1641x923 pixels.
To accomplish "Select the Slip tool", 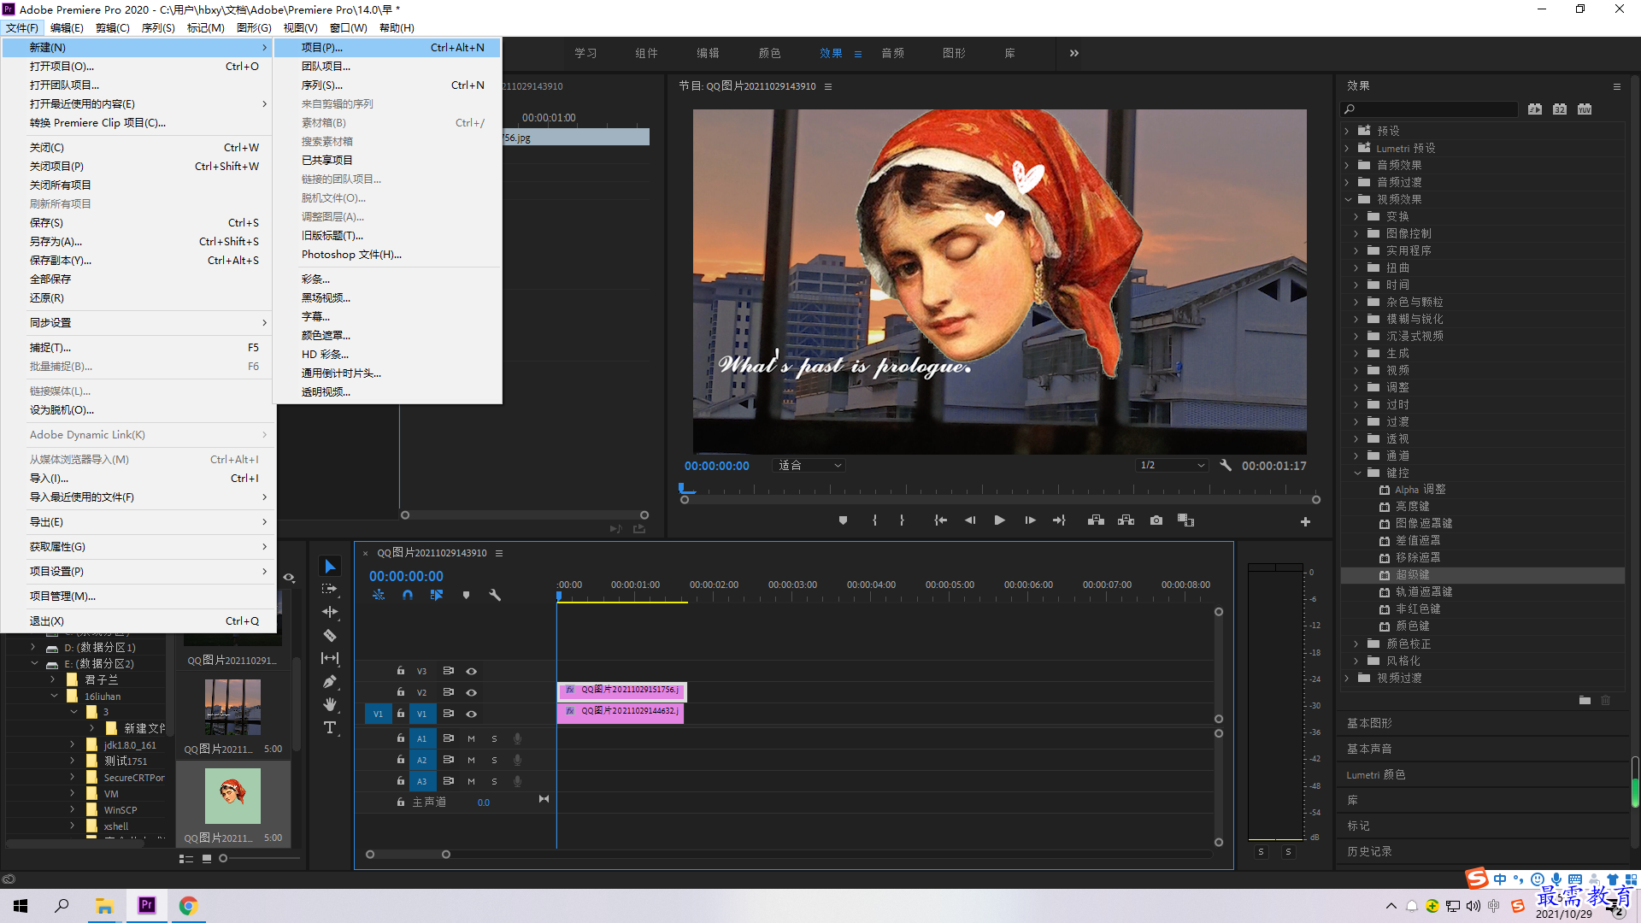I will point(330,658).
